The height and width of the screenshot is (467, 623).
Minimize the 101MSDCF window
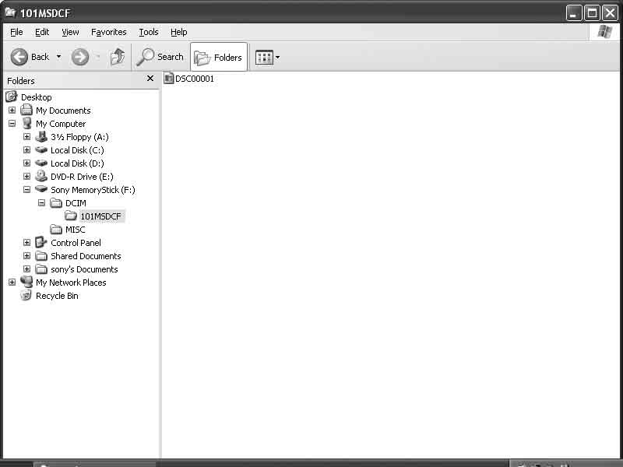tap(573, 13)
